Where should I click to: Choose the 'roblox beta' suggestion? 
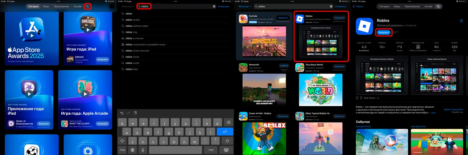pos(131,69)
